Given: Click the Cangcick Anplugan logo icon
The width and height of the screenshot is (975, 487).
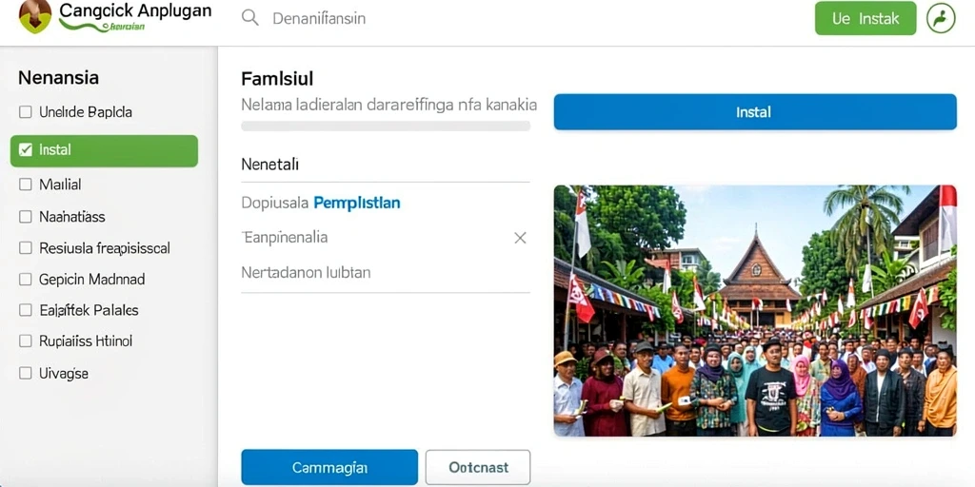Looking at the screenshot, I should click(35, 17).
